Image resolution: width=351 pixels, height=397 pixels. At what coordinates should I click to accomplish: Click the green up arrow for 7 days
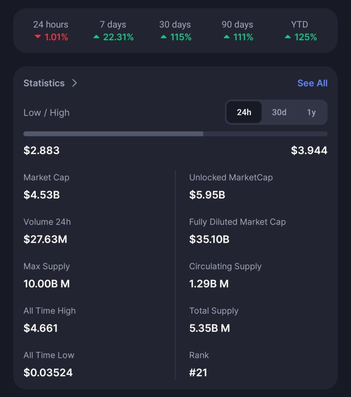(96, 37)
